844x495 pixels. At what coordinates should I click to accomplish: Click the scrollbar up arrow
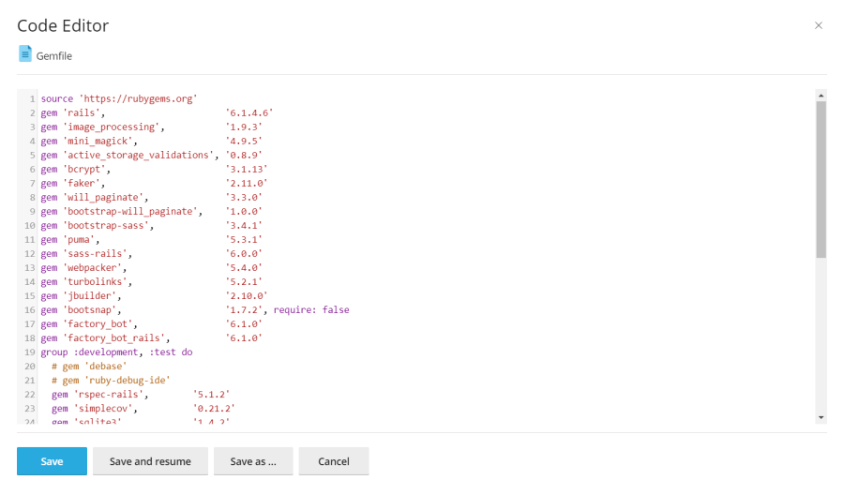point(821,95)
